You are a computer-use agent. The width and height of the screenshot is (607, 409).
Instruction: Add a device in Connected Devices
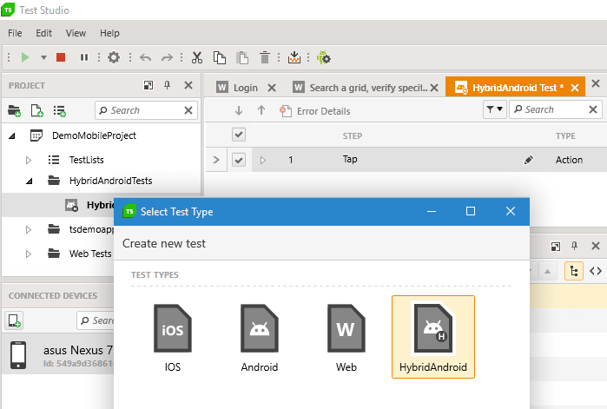click(x=14, y=320)
